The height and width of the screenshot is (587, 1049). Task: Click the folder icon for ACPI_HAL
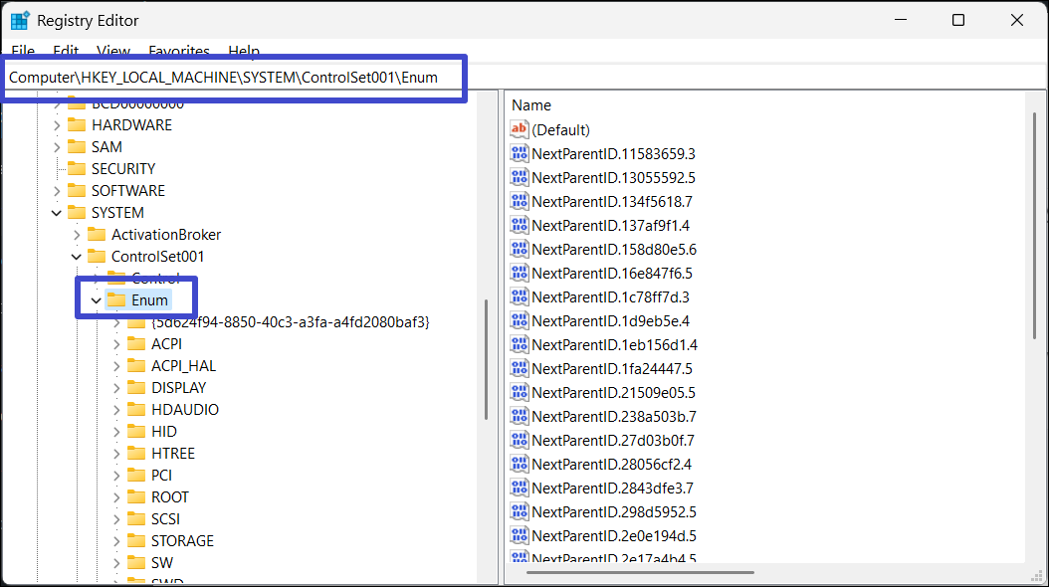click(136, 366)
